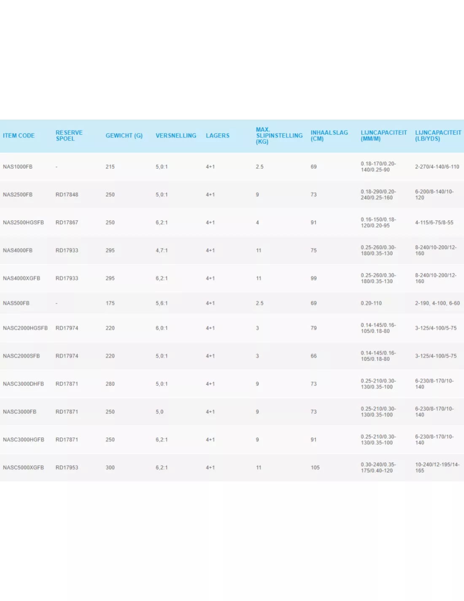The width and height of the screenshot is (464, 601).
Task: Click reserve spool code RD17848
Action: click(67, 195)
